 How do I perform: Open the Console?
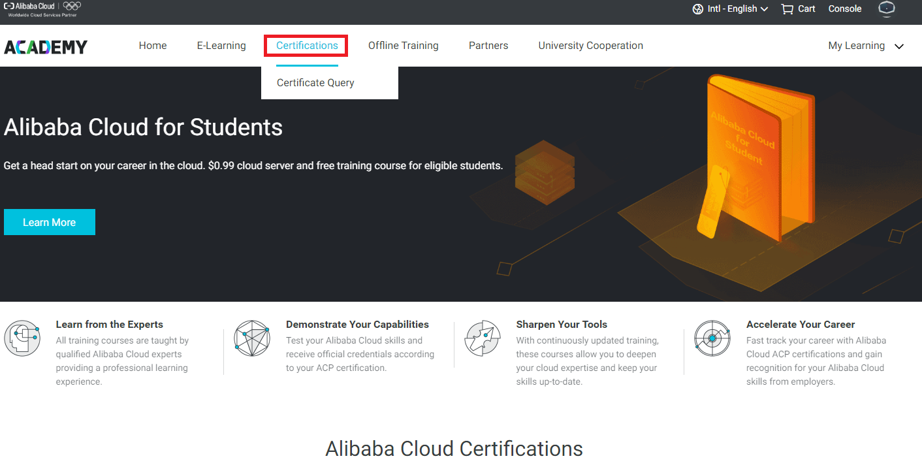click(x=844, y=8)
